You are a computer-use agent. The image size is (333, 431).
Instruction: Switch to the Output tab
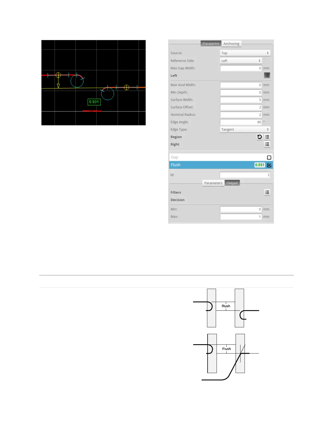pos(232,183)
